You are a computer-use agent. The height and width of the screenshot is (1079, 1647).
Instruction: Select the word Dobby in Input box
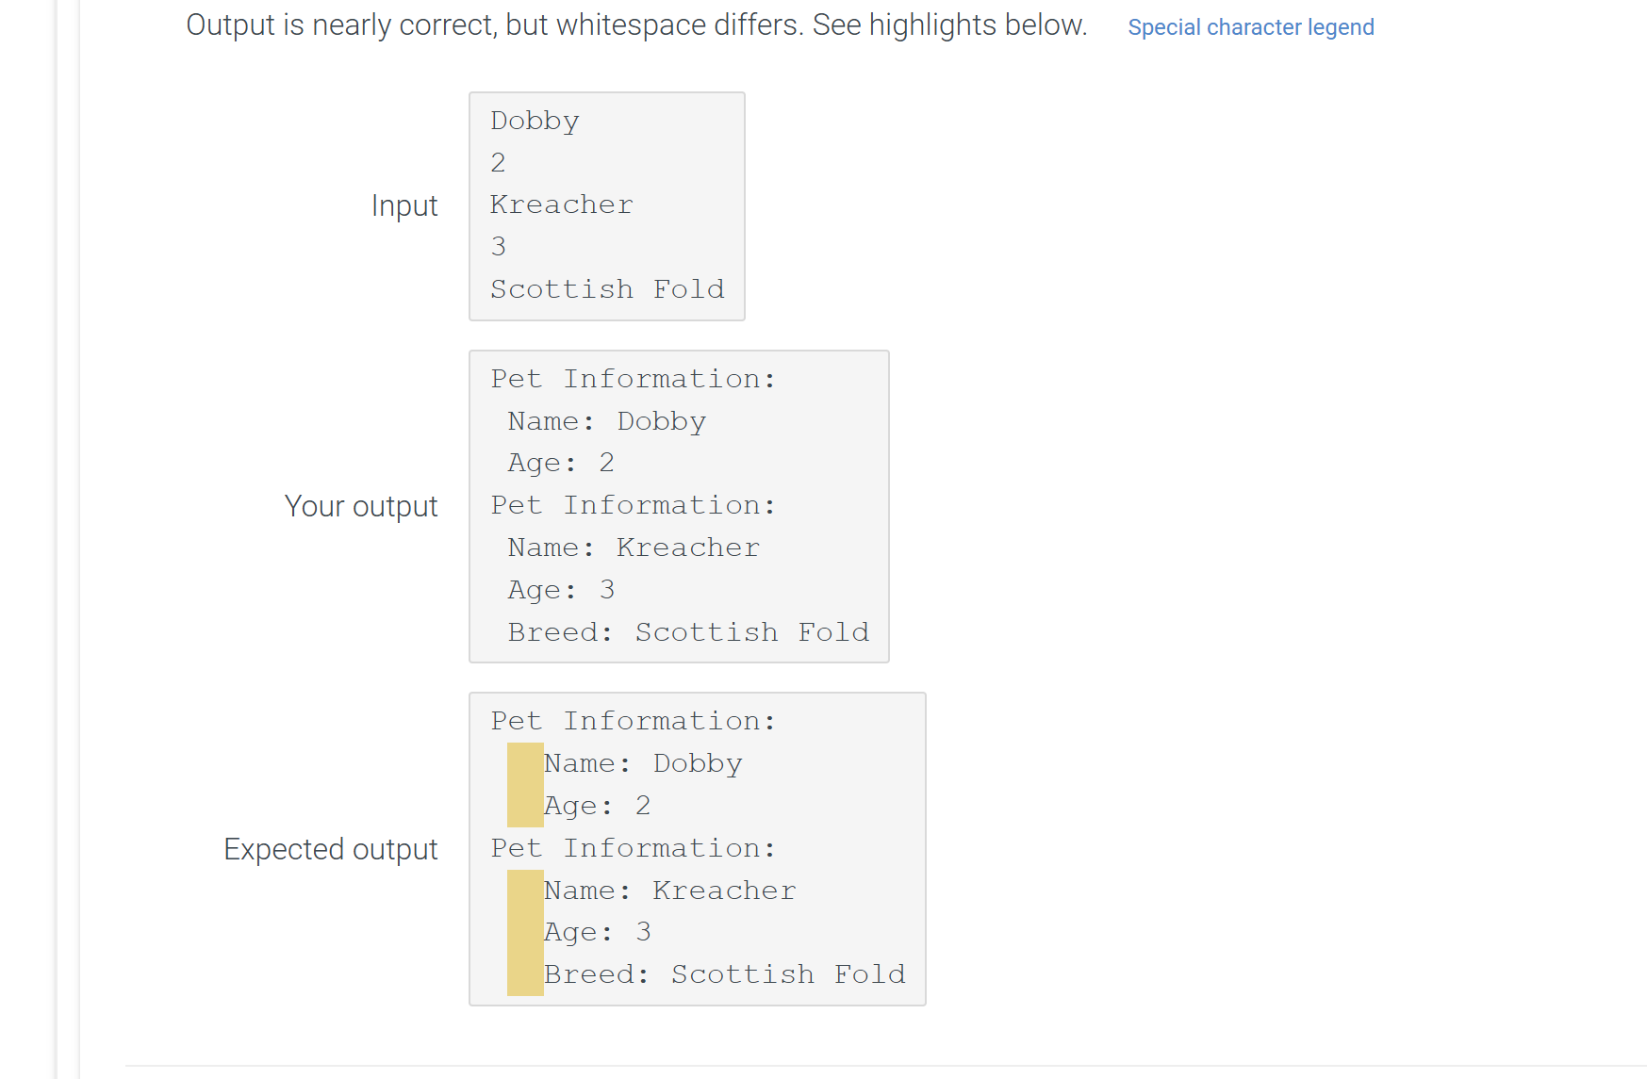pyautogui.click(x=534, y=120)
